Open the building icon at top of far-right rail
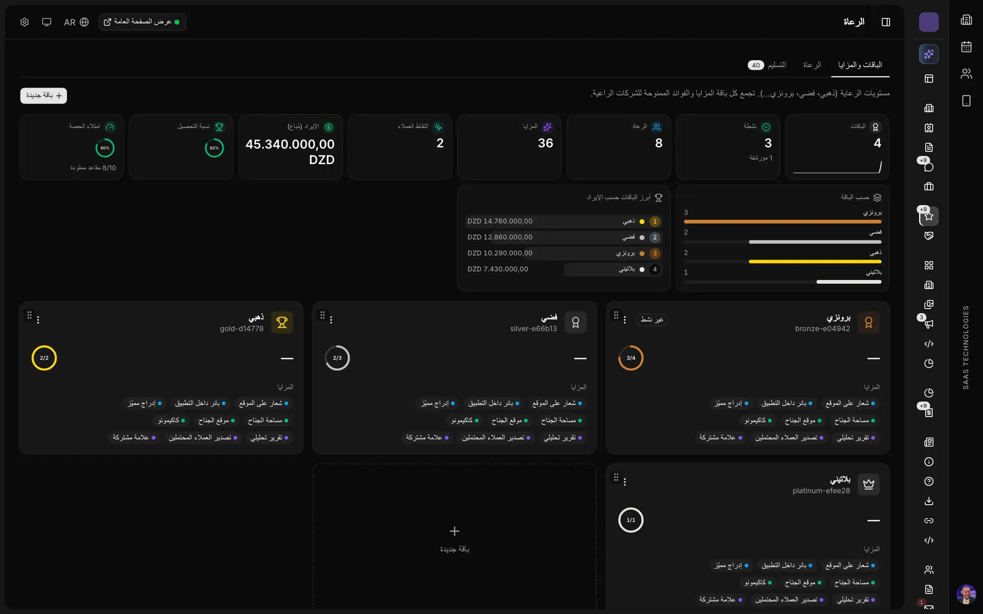The image size is (983, 614). coord(966,20)
